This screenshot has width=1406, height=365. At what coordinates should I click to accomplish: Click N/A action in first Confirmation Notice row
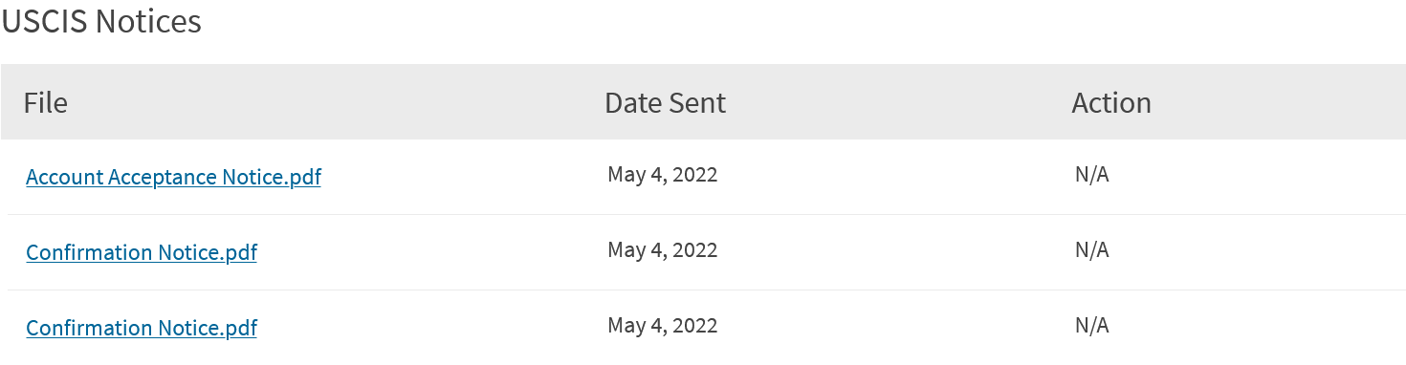point(1091,249)
